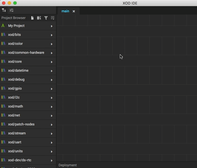Expand the xod/patch-nodes arrow
Image resolution: width=197 pixels, height=168 pixels.
tap(52, 125)
